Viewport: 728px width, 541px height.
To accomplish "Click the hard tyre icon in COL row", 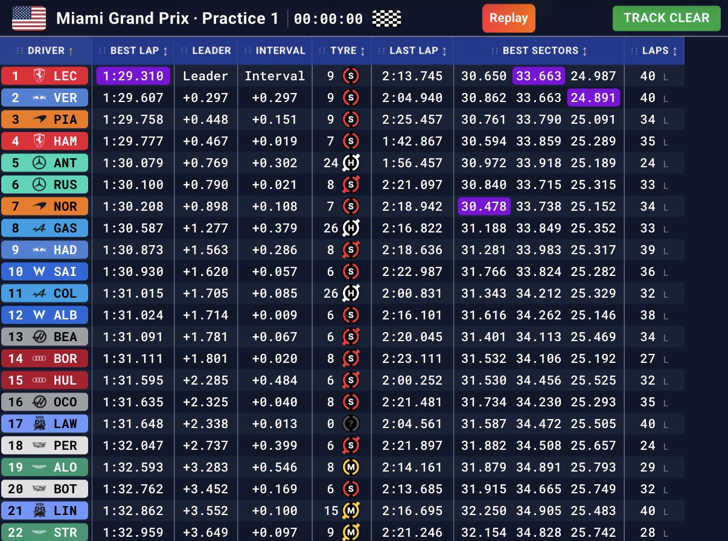I will coord(351,293).
